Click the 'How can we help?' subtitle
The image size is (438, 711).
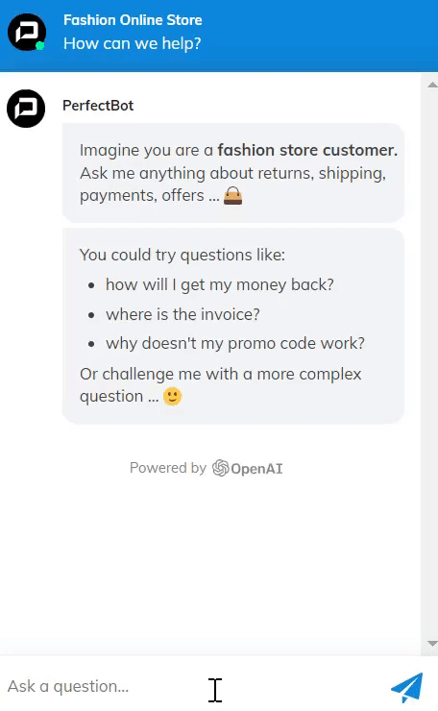click(132, 43)
